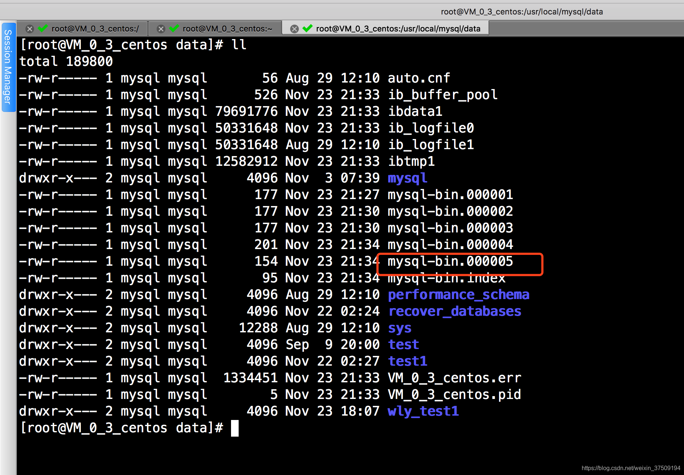Viewport: 684px width, 475px height.
Task: Click the mysql-bin.000004 file name
Action: click(450, 244)
